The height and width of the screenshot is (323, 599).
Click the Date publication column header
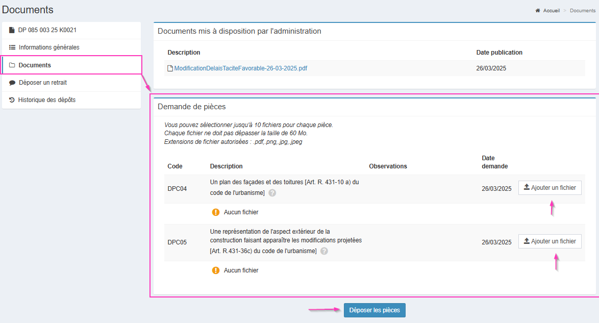coord(499,53)
